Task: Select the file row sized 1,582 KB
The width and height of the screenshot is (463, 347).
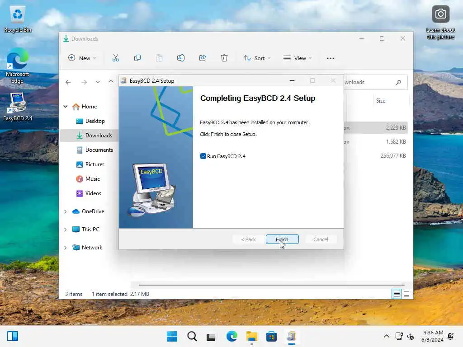Action: (x=376, y=142)
